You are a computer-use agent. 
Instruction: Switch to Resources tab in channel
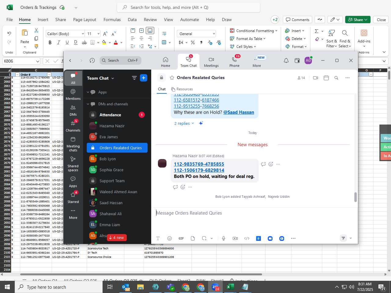(x=182, y=89)
